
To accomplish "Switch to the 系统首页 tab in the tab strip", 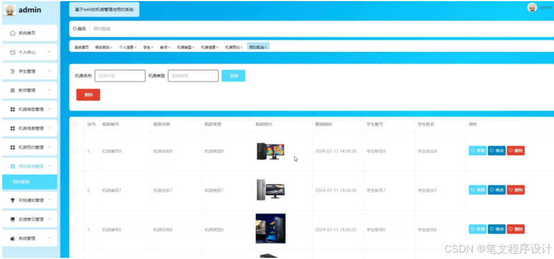I will pos(81,47).
